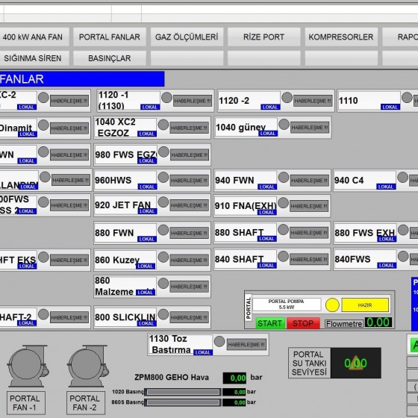Select the PORTAL FAN -2 label
The image size is (418, 418).
86,403
